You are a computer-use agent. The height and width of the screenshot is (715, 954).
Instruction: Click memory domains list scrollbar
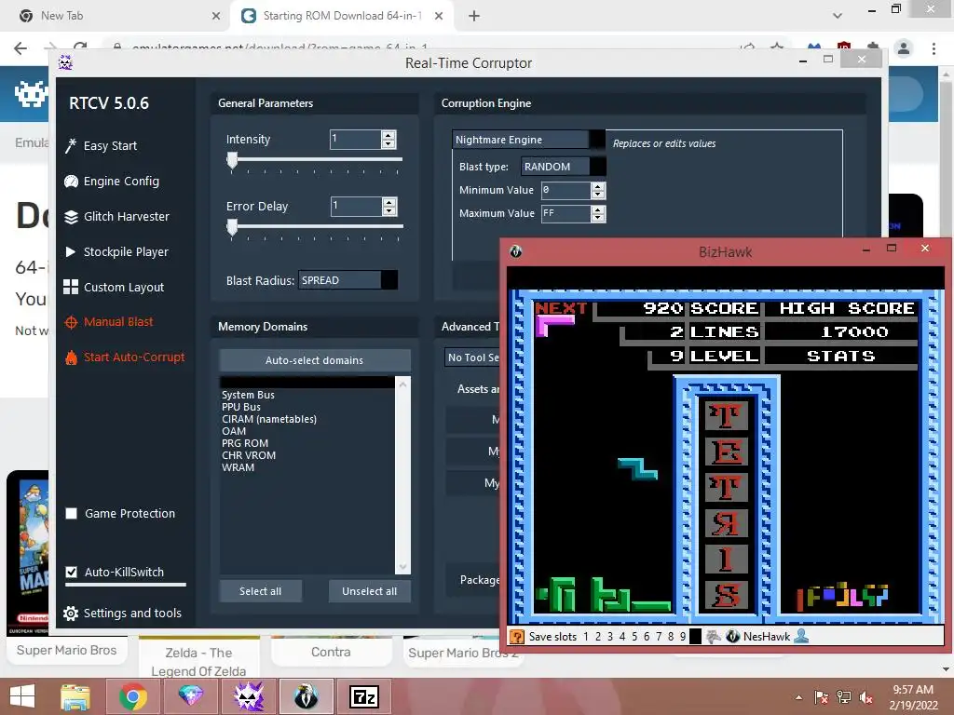(402, 475)
